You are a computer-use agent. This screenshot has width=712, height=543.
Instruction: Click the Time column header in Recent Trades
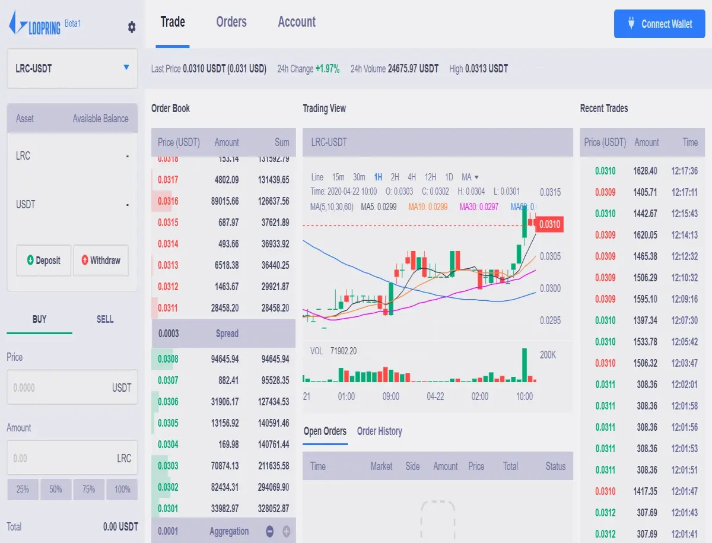(x=690, y=142)
